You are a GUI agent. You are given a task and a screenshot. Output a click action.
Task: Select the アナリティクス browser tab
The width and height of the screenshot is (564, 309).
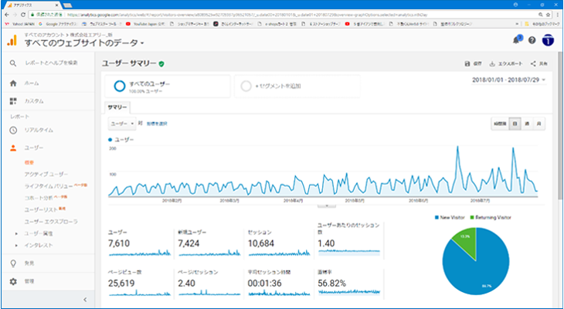click(32, 5)
